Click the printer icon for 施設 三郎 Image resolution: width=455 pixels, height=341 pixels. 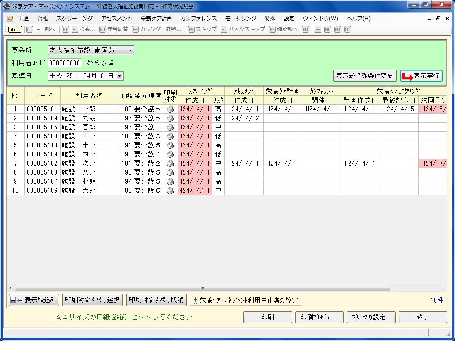coord(170,136)
